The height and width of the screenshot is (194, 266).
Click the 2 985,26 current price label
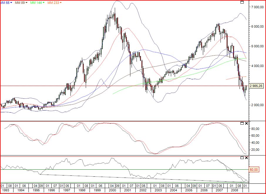pyautogui.click(x=256, y=86)
